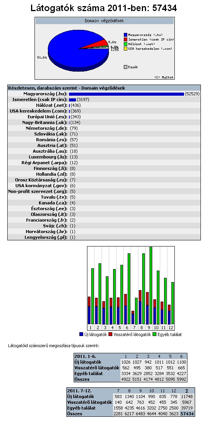Image resolution: width=207 pixels, height=421 pixels.
Task: Click the 'Franciaország (.fr):' row label
Action: pos(47,220)
